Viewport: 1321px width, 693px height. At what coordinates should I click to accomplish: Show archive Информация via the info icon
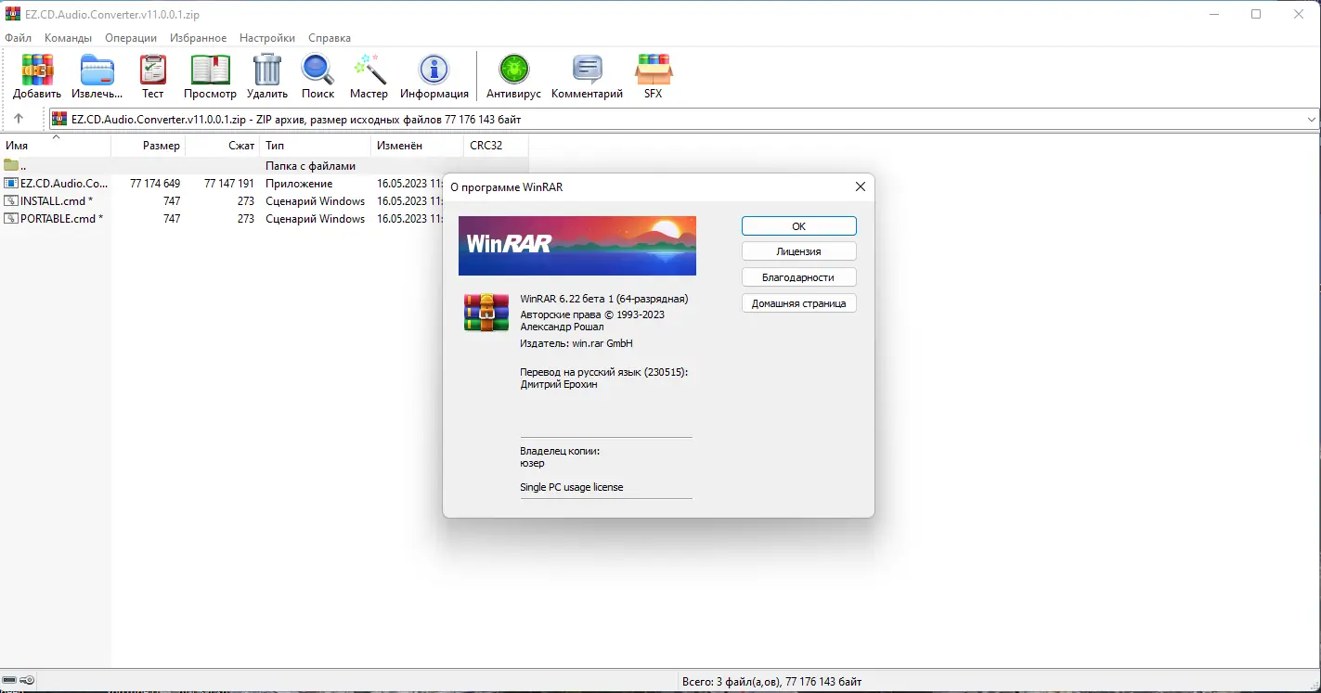434,71
